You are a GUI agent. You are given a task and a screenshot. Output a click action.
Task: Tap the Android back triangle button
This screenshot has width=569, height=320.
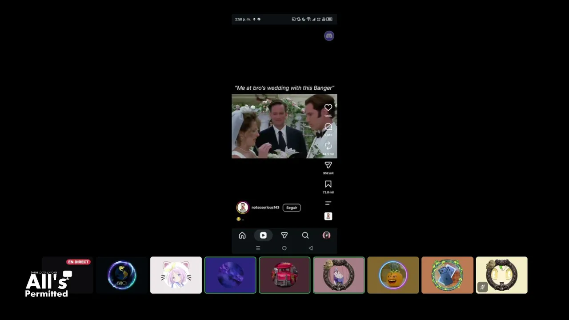pyautogui.click(x=311, y=248)
